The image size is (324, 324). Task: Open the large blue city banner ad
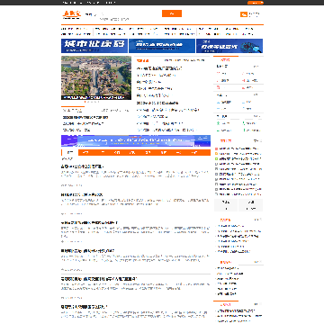tap(94, 46)
